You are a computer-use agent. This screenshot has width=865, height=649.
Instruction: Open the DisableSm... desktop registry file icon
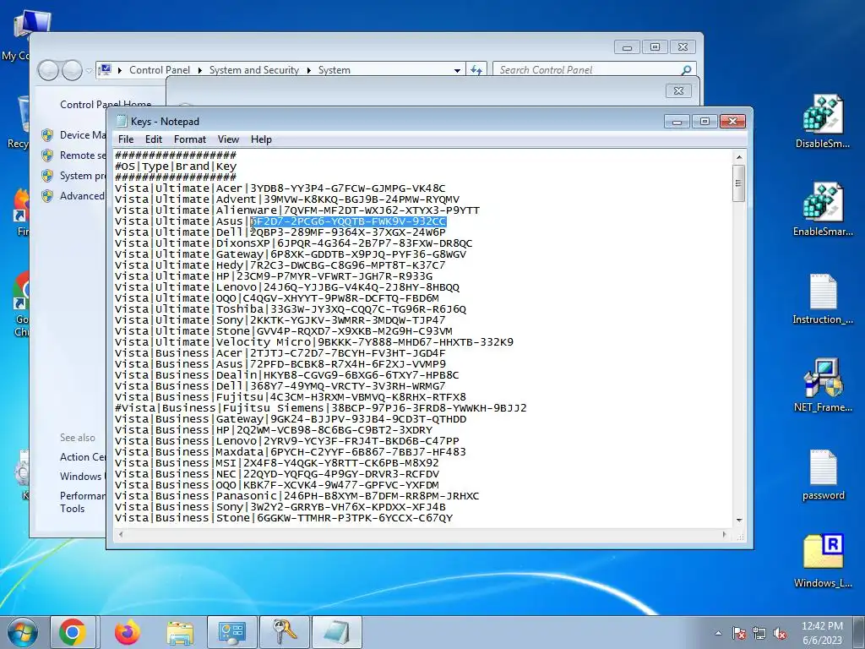click(x=823, y=122)
